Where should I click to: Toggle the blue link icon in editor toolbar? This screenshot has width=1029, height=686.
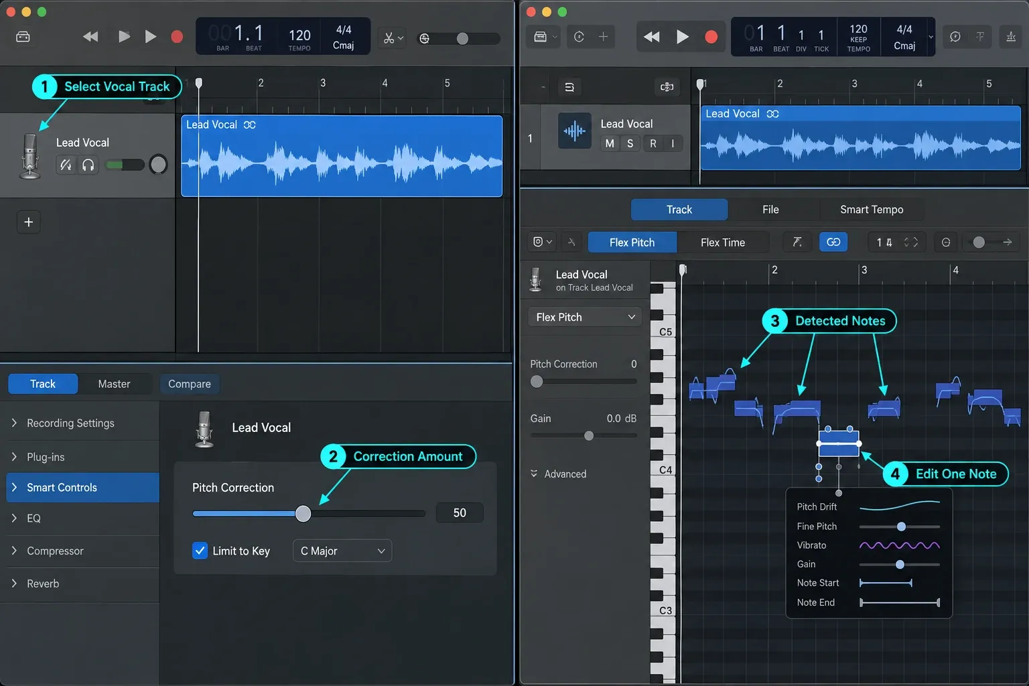[833, 242]
